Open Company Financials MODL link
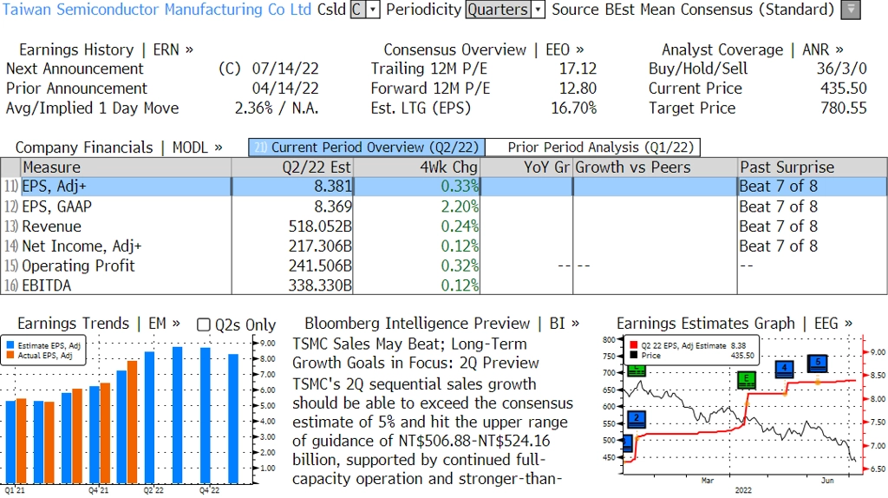 click(x=118, y=147)
